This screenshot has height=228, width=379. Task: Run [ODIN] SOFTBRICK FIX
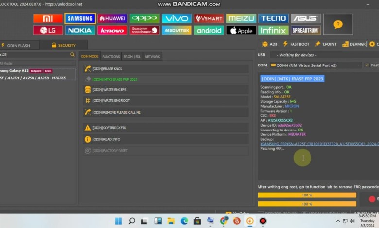(166, 128)
